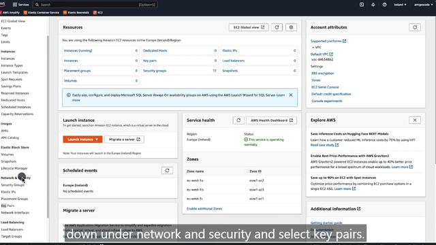436x245 pixels.
Task: Click Placement groups resource link
Action: tap(77, 71)
